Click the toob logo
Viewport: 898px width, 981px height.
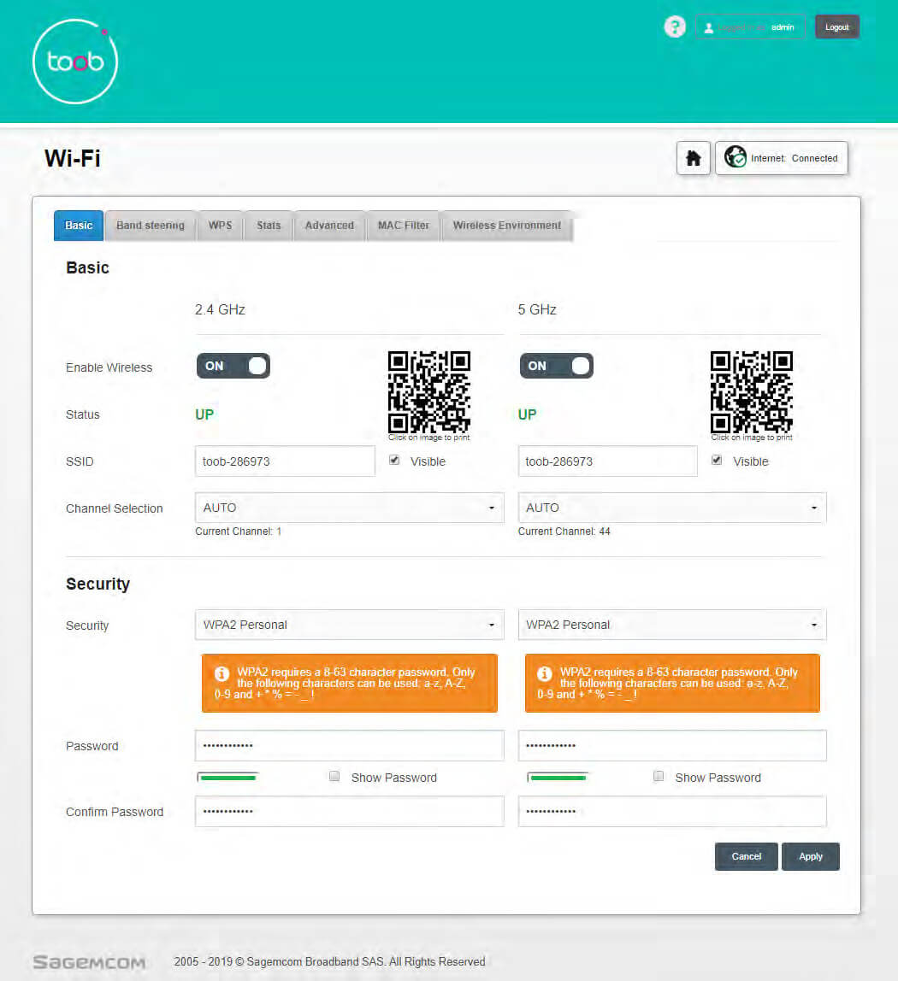74,62
